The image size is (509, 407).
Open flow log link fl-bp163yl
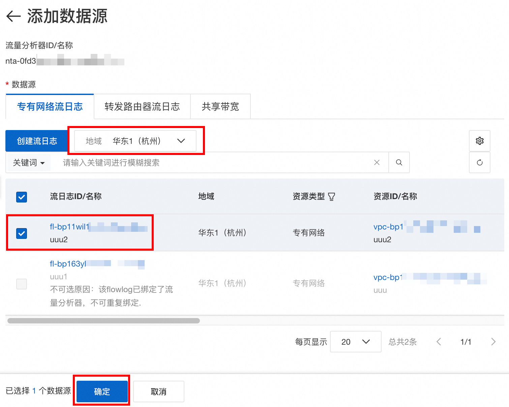pos(97,264)
